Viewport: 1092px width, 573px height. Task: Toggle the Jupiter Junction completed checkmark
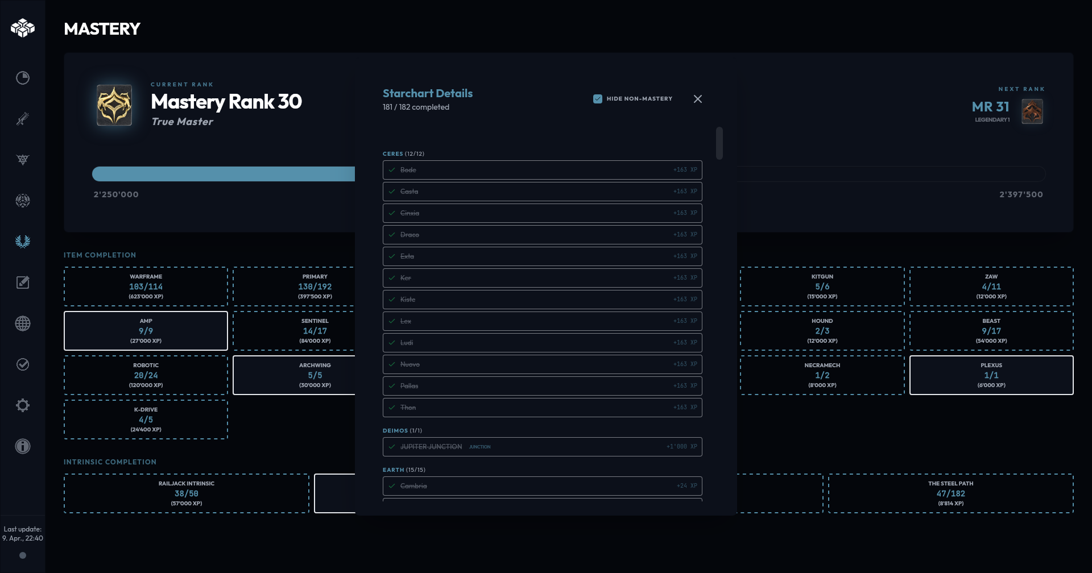click(392, 447)
